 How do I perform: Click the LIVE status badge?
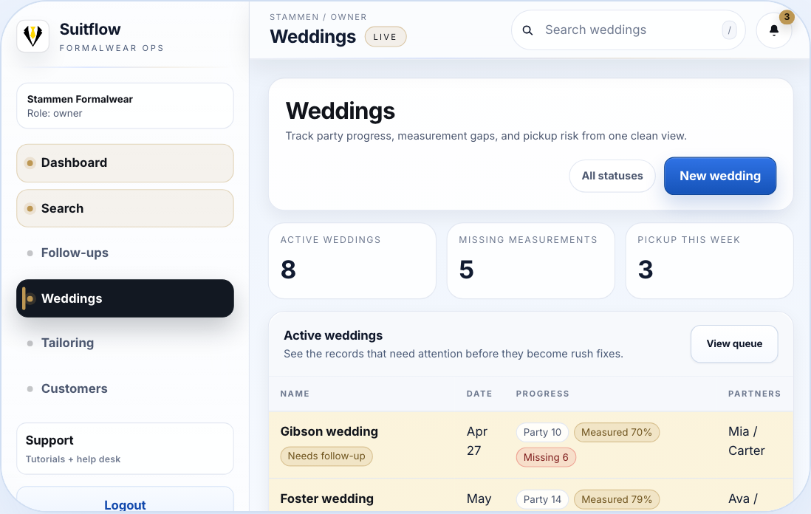point(386,37)
